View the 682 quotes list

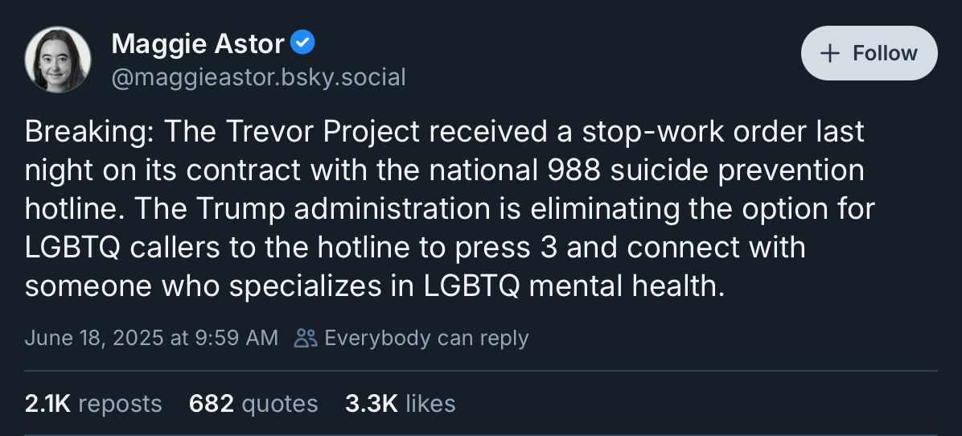click(x=253, y=403)
